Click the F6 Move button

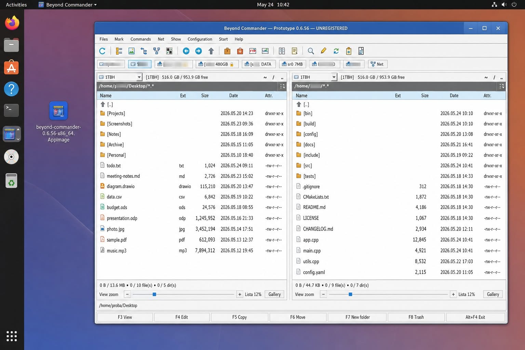298,317
